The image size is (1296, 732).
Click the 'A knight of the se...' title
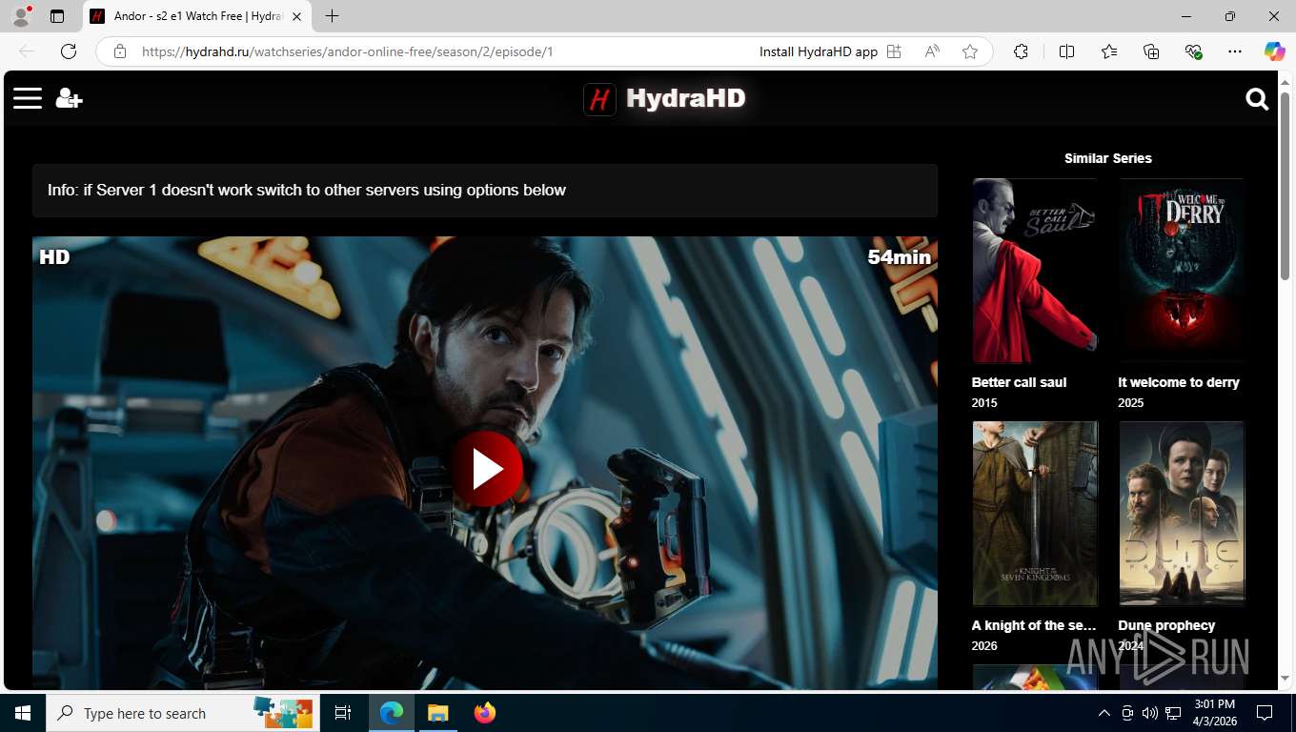(x=1034, y=625)
